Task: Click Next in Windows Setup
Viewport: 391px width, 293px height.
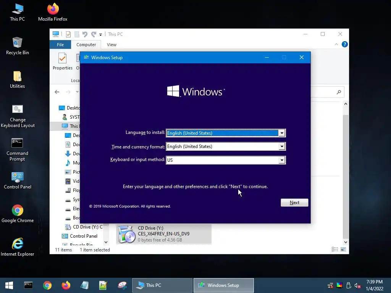Action: 294,203
